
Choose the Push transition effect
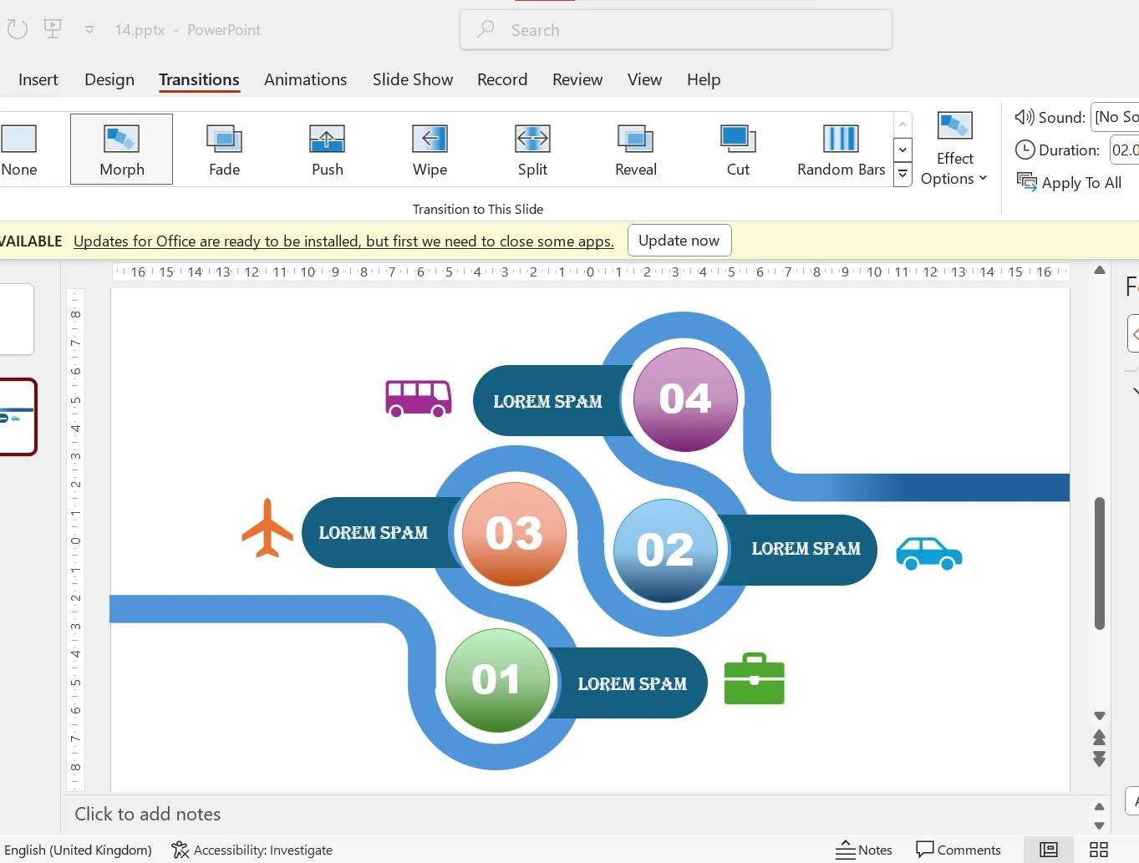pos(327,150)
